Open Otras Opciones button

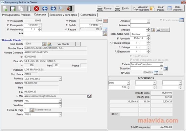point(176,8)
